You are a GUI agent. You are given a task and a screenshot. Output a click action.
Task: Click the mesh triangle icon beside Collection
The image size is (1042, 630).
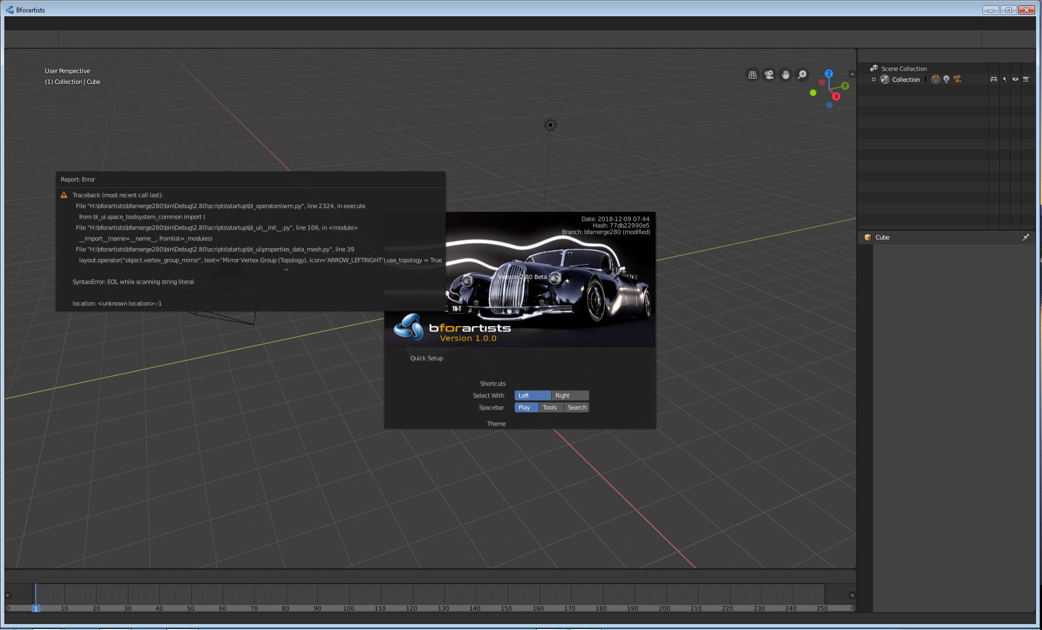(935, 79)
